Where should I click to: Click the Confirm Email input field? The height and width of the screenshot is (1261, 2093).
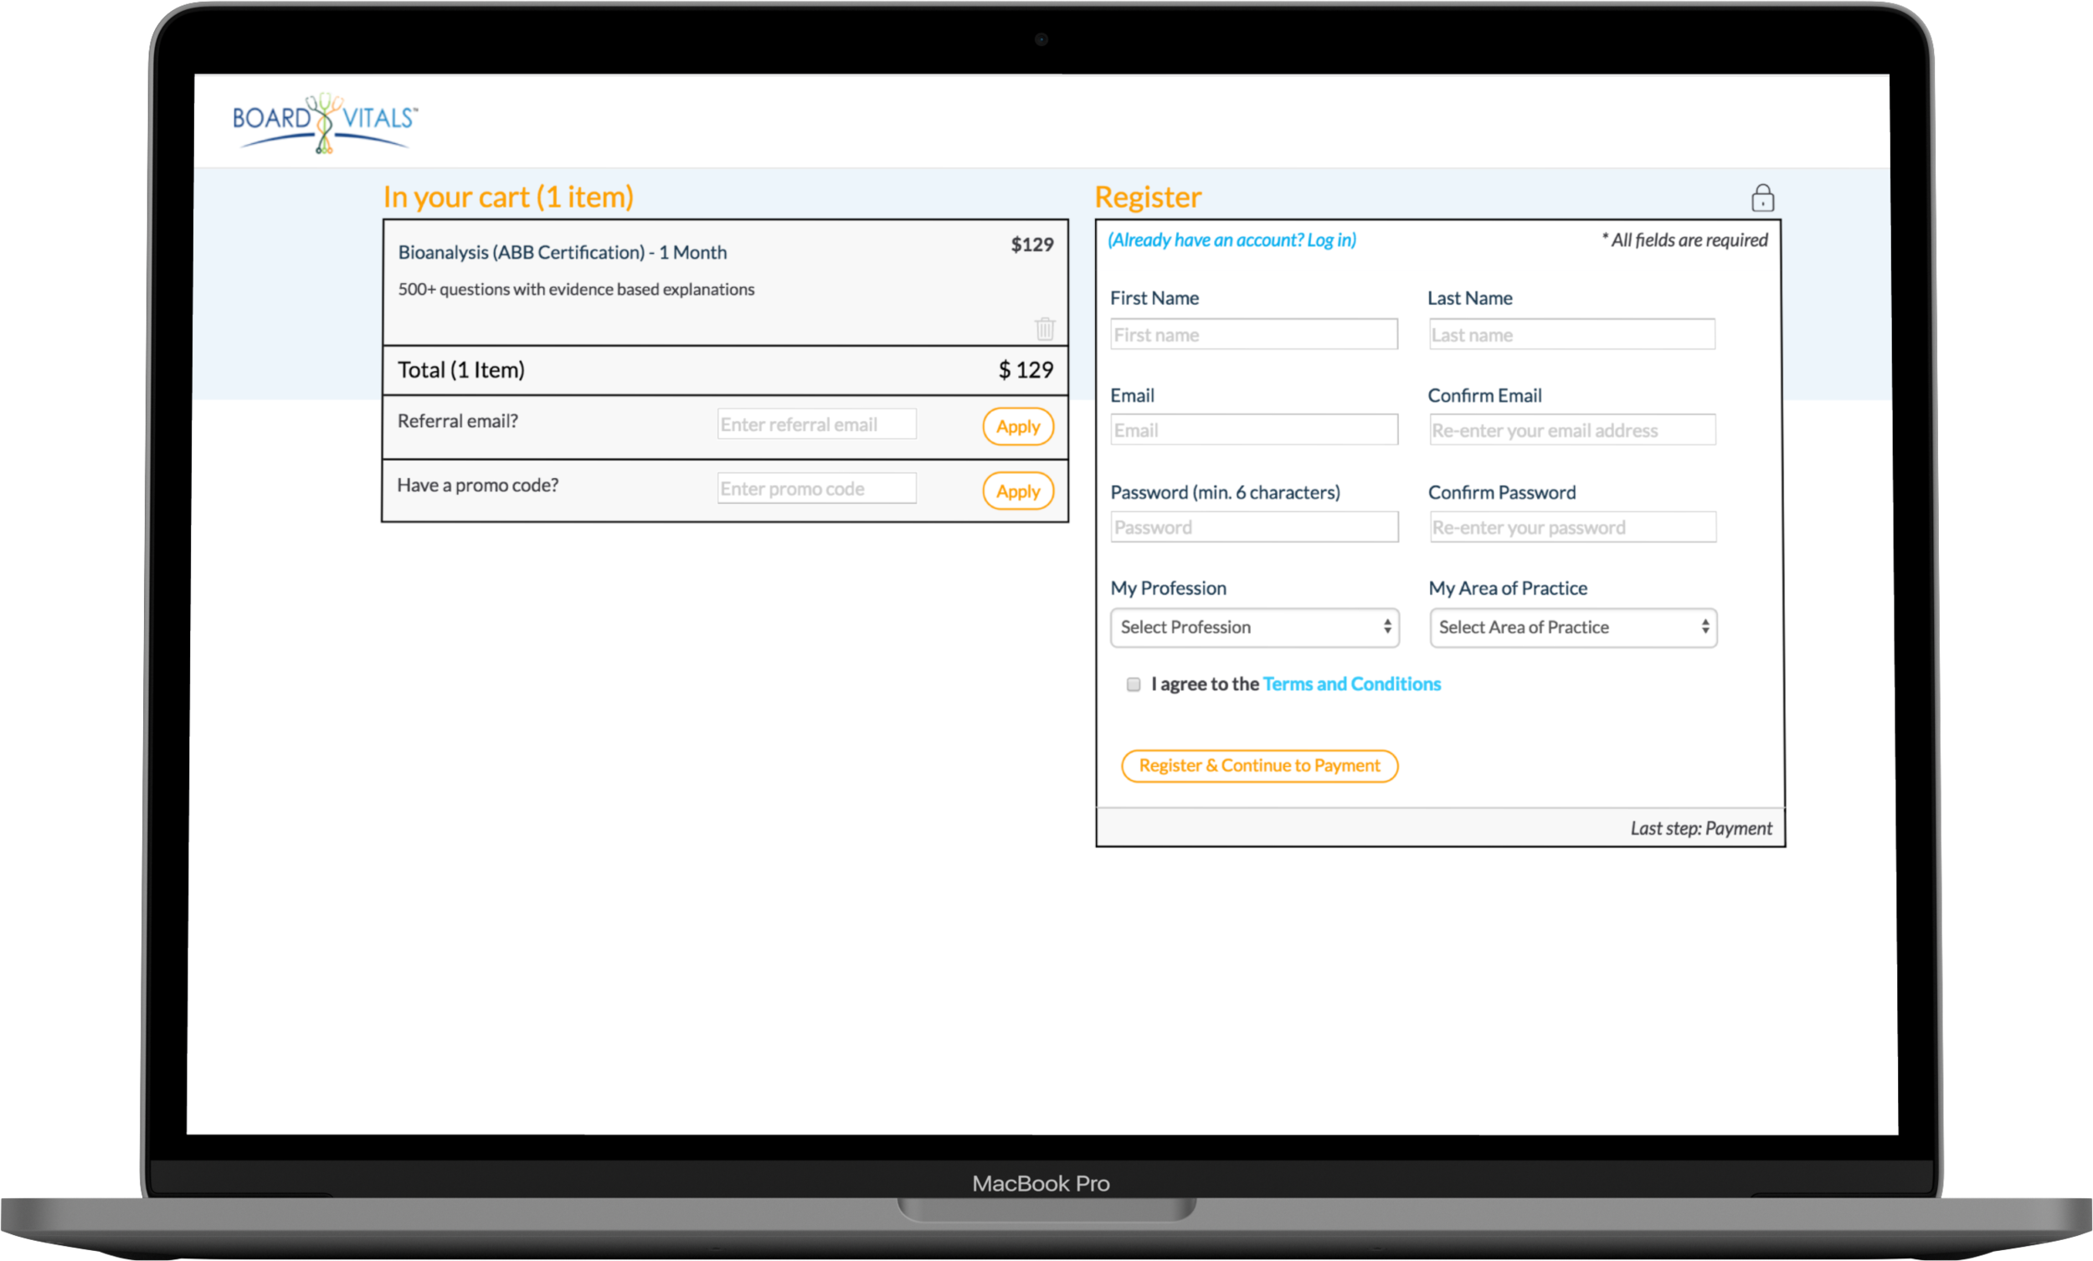point(1571,430)
